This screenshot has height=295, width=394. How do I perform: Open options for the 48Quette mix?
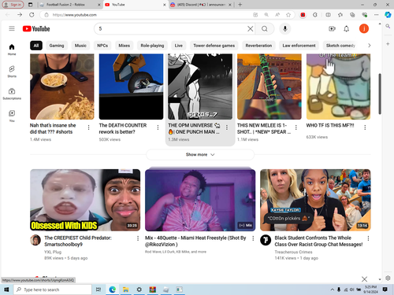click(253, 238)
